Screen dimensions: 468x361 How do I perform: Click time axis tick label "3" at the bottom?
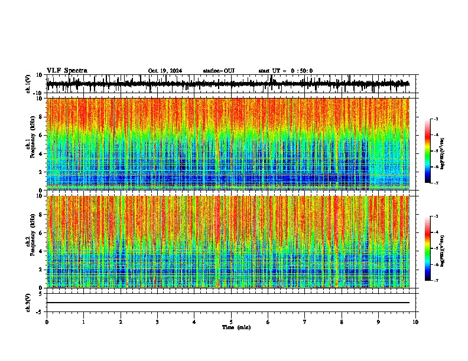158,322
